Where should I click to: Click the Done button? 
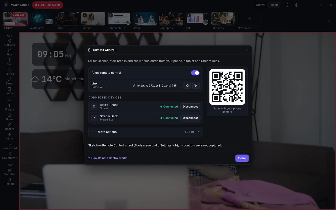point(242,158)
